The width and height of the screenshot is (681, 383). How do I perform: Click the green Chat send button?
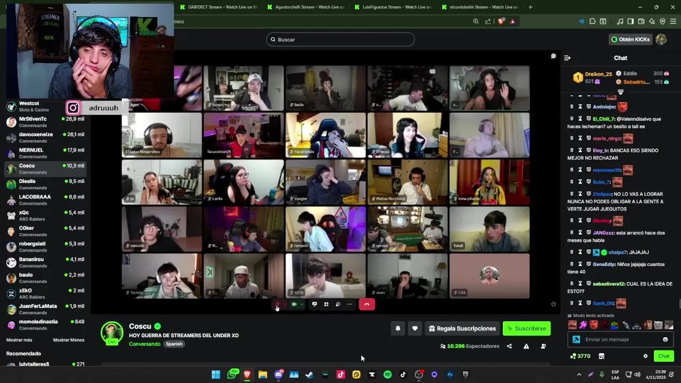(x=663, y=356)
